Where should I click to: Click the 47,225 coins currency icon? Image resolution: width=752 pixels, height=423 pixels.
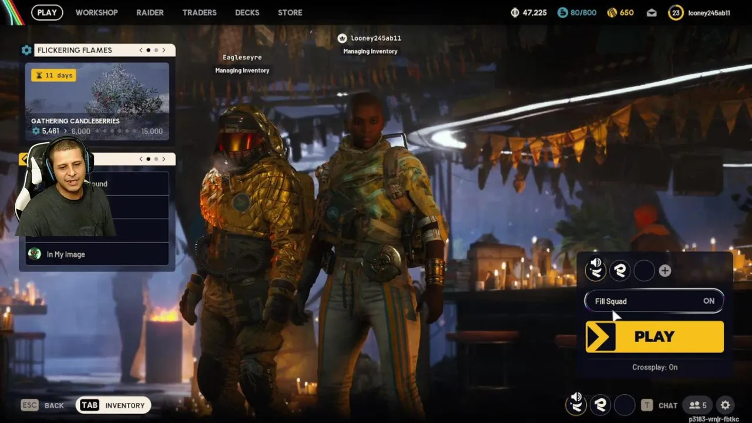515,12
